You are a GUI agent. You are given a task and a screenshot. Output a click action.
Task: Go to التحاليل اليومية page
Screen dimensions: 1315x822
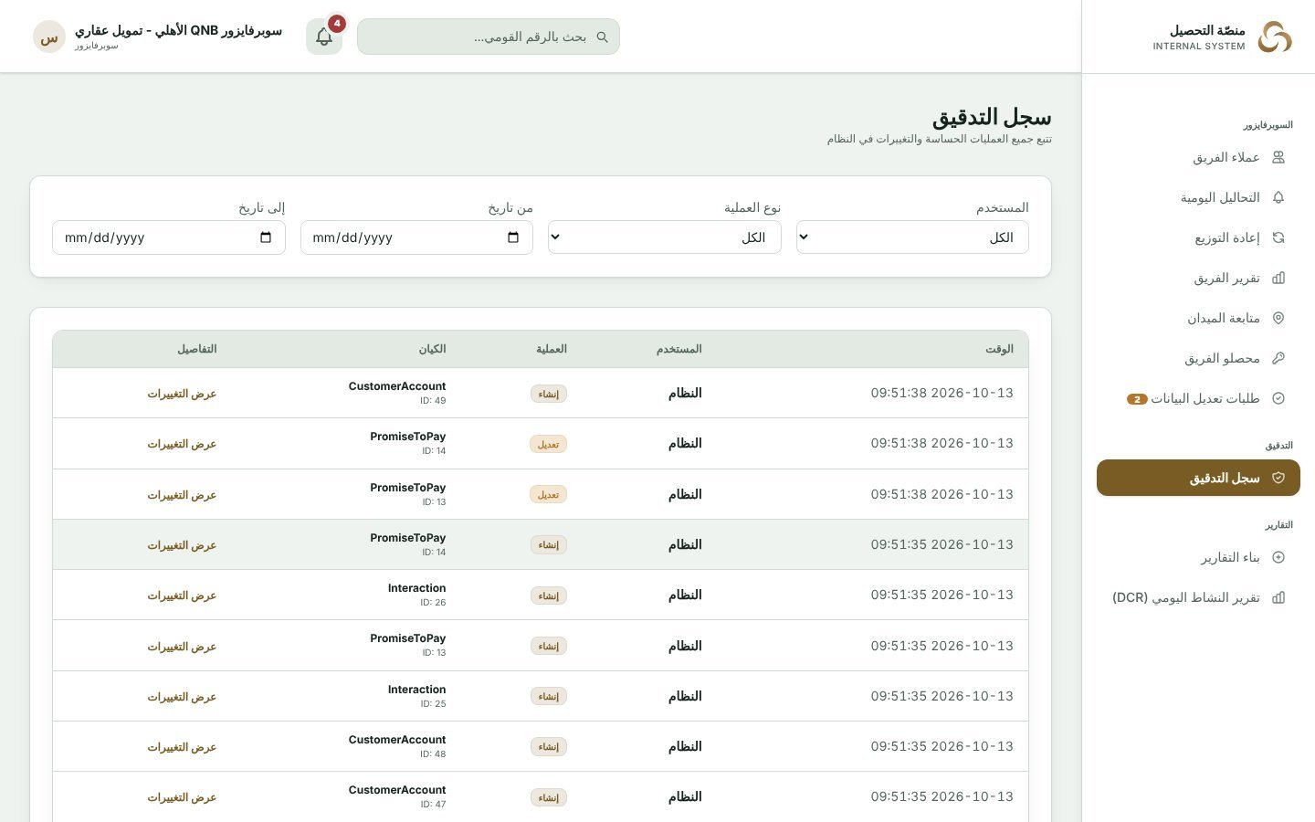[1198, 197]
